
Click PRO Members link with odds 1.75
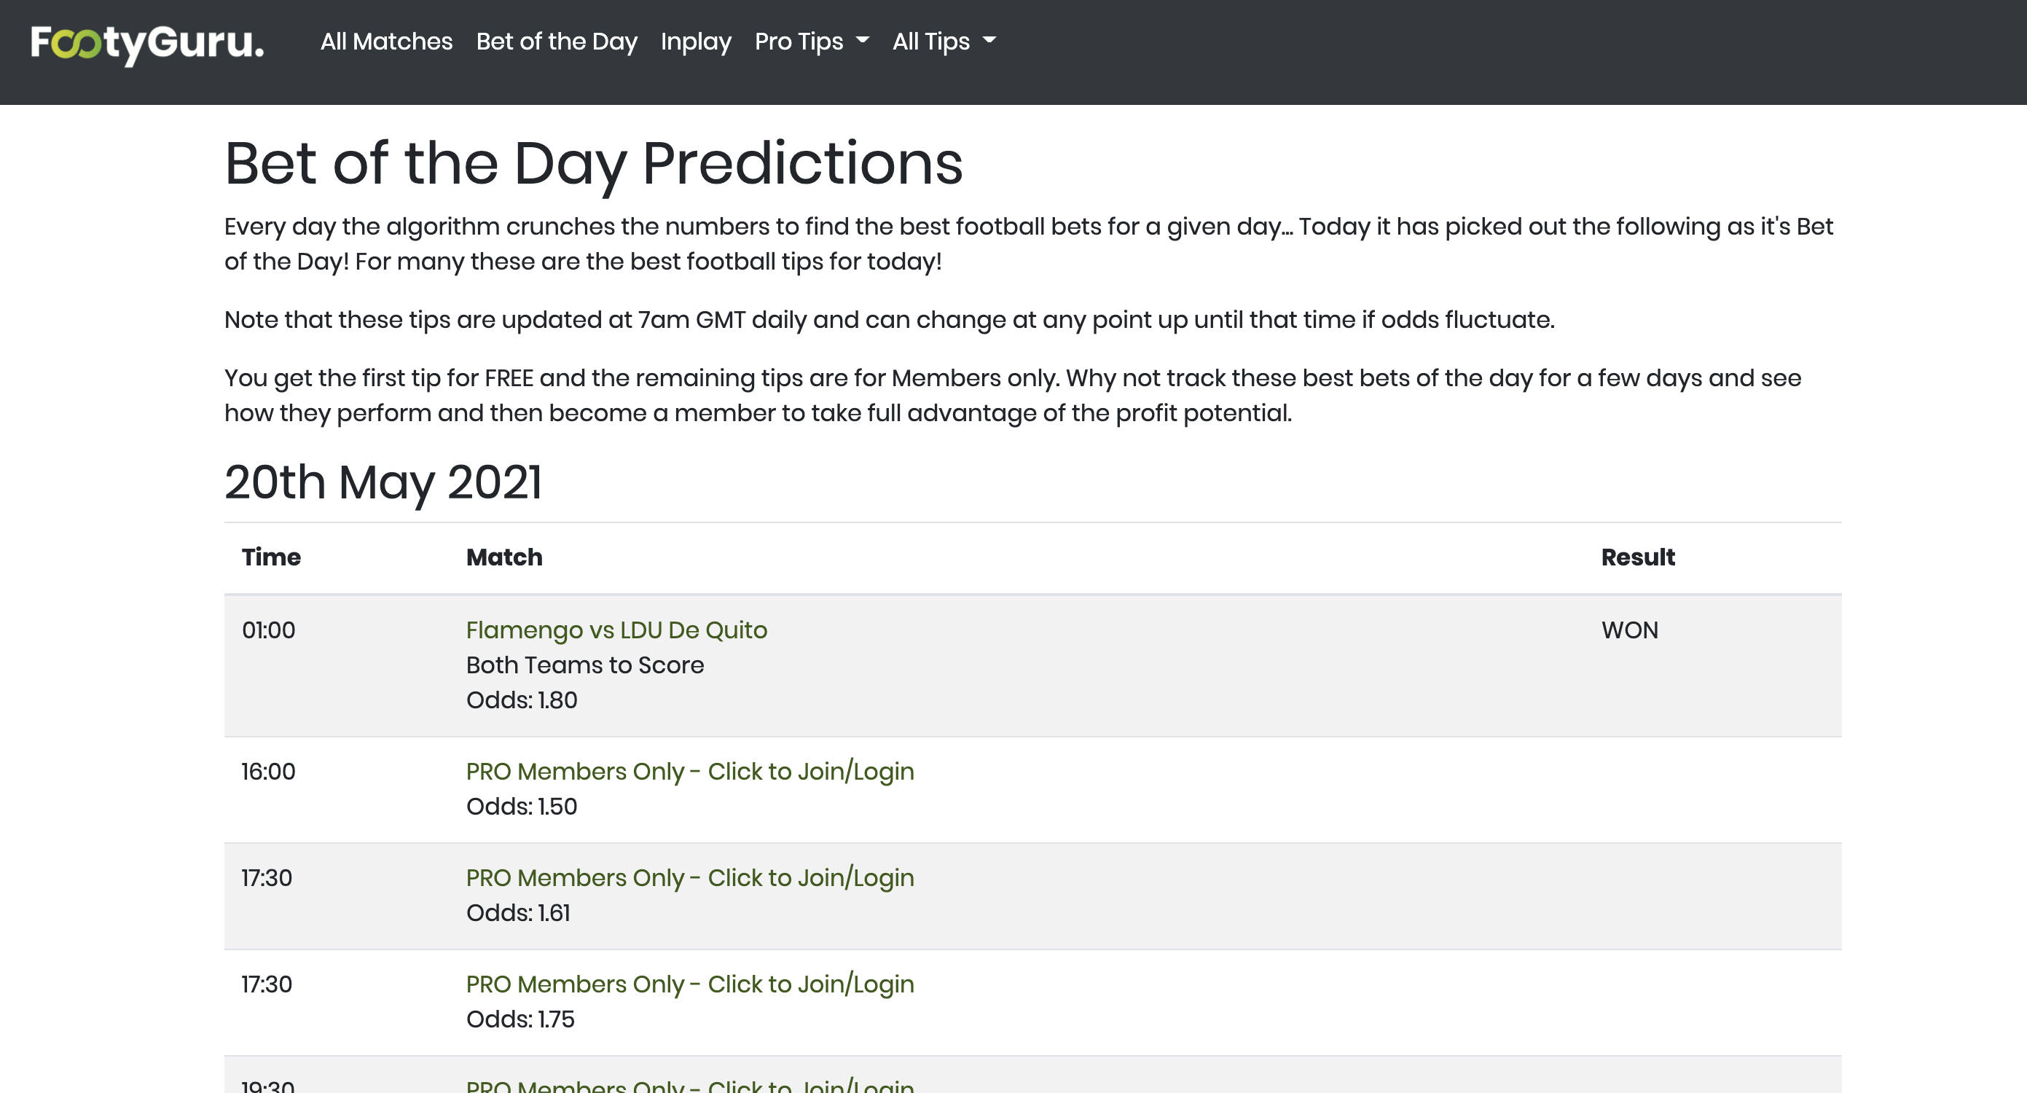[689, 984]
